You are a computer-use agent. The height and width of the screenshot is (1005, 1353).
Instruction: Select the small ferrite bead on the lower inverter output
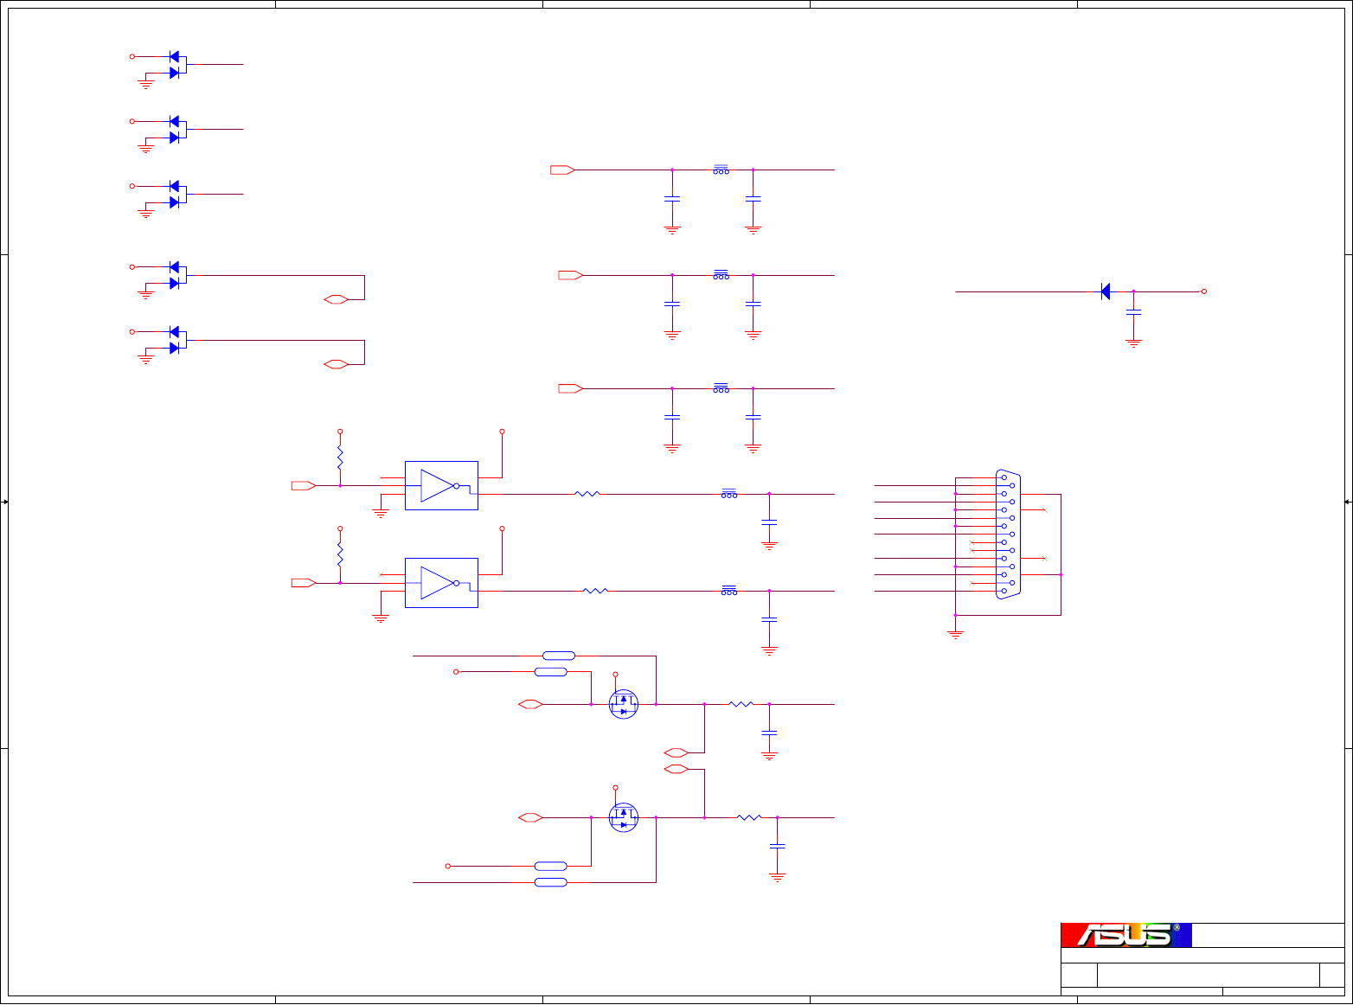point(729,591)
